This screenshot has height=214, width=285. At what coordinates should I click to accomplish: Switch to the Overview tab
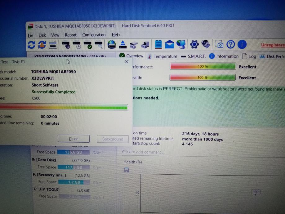tap(131, 56)
